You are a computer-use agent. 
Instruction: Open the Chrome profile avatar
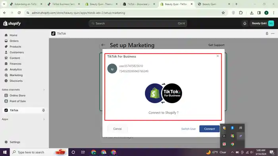point(266,13)
